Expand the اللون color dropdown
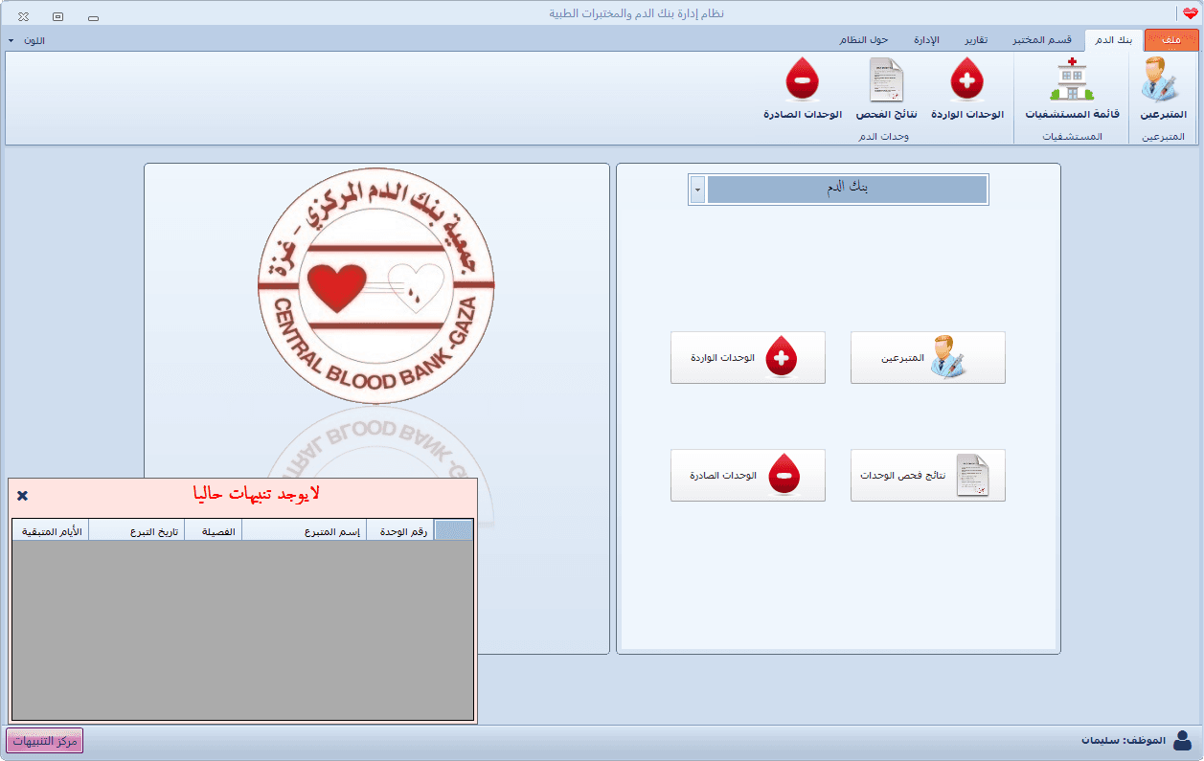The image size is (1204, 761). pyautogui.click(x=26, y=40)
